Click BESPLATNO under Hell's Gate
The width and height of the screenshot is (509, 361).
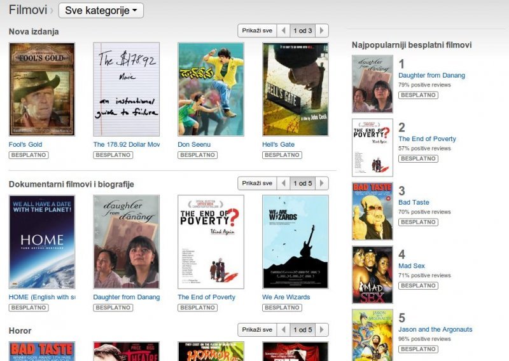pos(282,155)
